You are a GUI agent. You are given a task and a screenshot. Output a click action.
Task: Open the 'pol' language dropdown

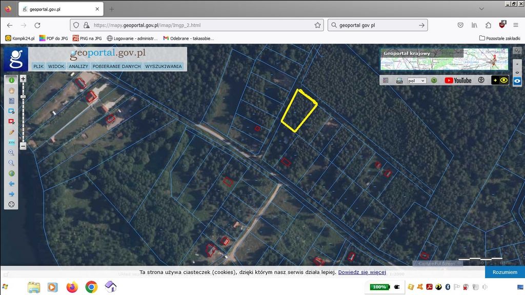point(416,80)
